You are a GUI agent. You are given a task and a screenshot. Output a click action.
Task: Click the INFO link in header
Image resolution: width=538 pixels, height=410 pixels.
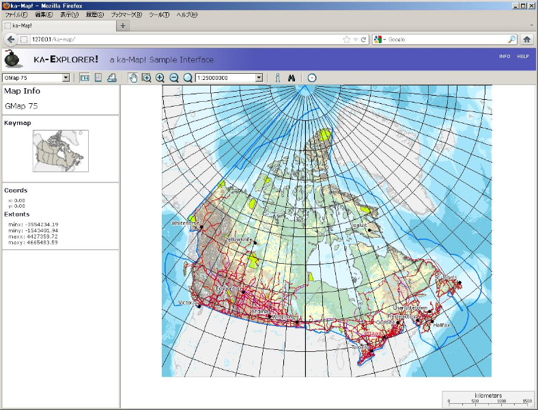tap(505, 56)
